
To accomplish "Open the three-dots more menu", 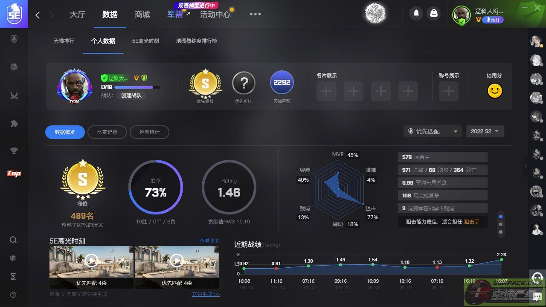I will coord(255,14).
